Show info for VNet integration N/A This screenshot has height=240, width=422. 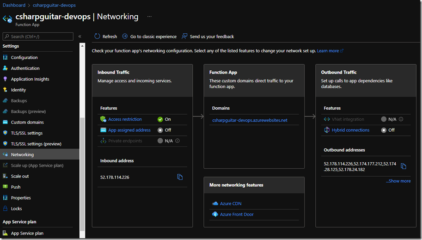coord(401,119)
